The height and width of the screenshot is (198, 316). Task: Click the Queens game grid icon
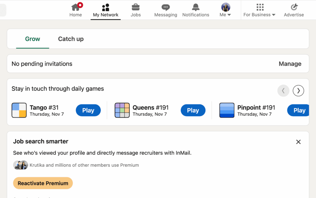122,110
